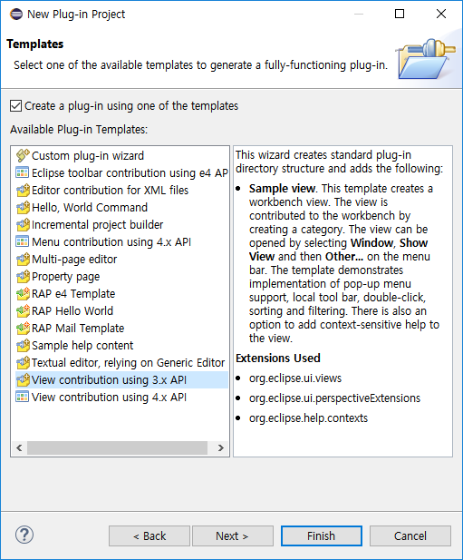463x560 pixels.
Task: Click the RAP e4 Template icon
Action: point(23,293)
